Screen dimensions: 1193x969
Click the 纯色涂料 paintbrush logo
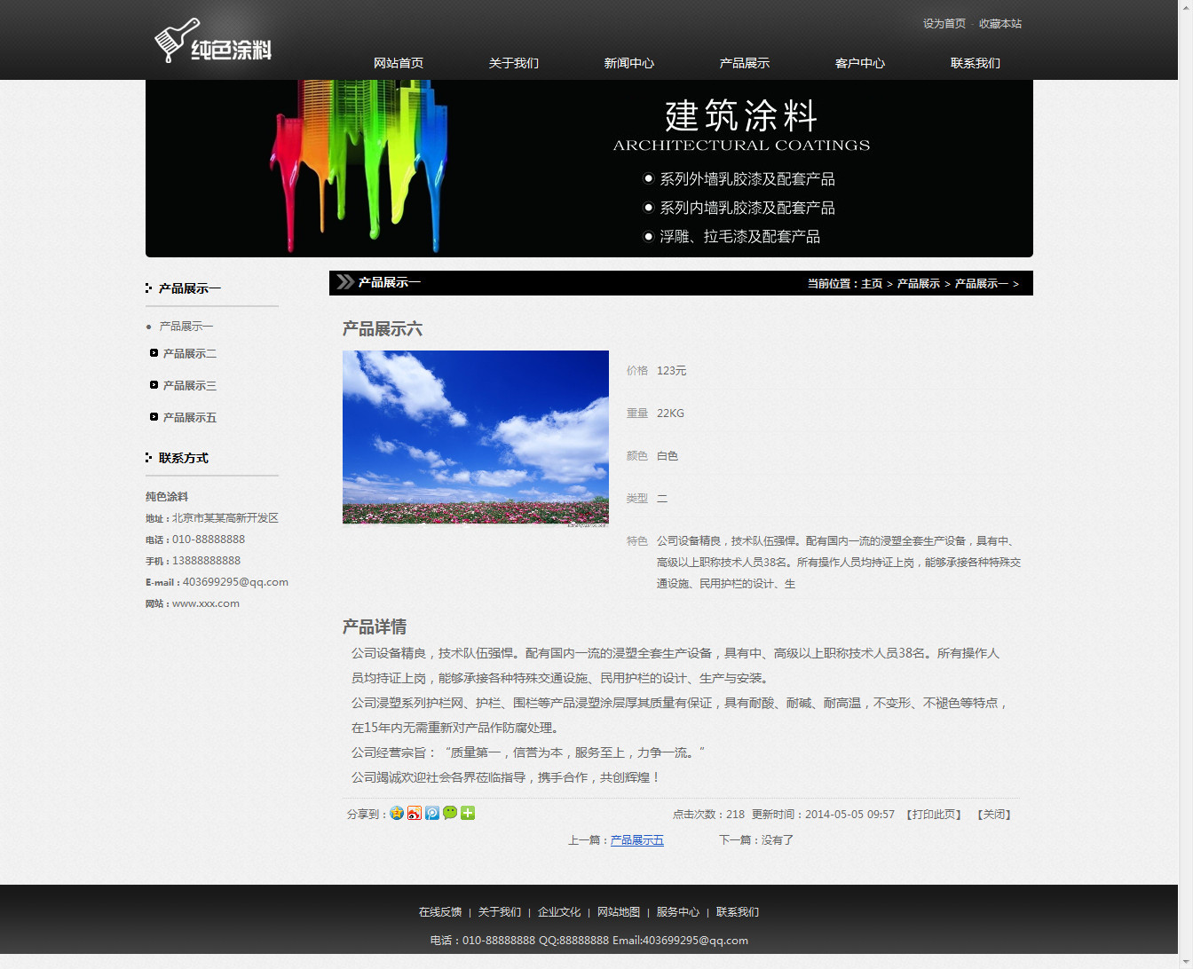click(213, 42)
